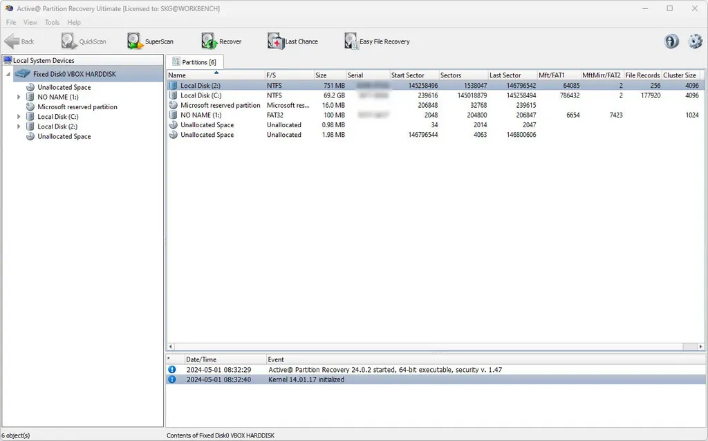Image resolution: width=708 pixels, height=441 pixels.
Task: Sort by MftMirr/FAT2 column header
Action: pos(602,75)
